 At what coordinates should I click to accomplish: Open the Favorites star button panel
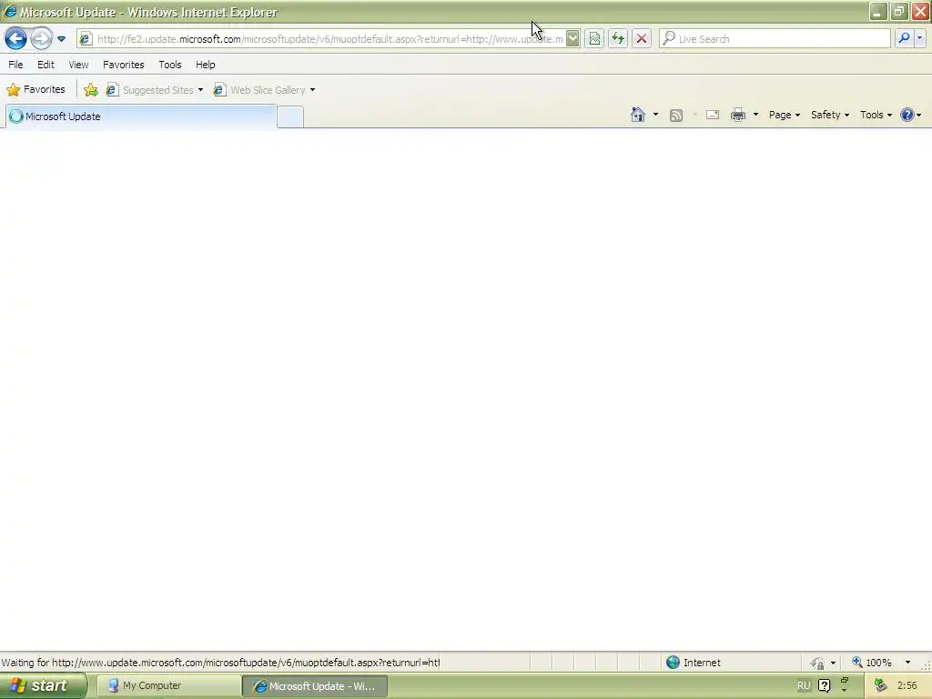click(x=35, y=90)
